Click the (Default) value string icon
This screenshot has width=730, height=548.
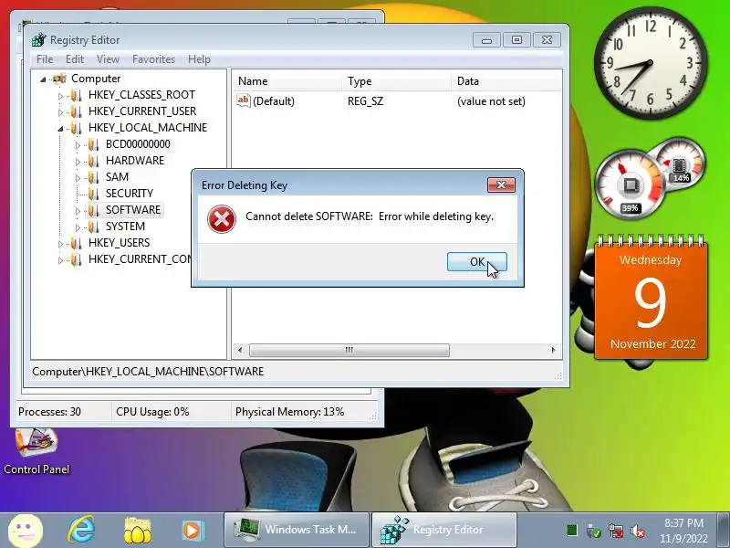tap(244, 100)
